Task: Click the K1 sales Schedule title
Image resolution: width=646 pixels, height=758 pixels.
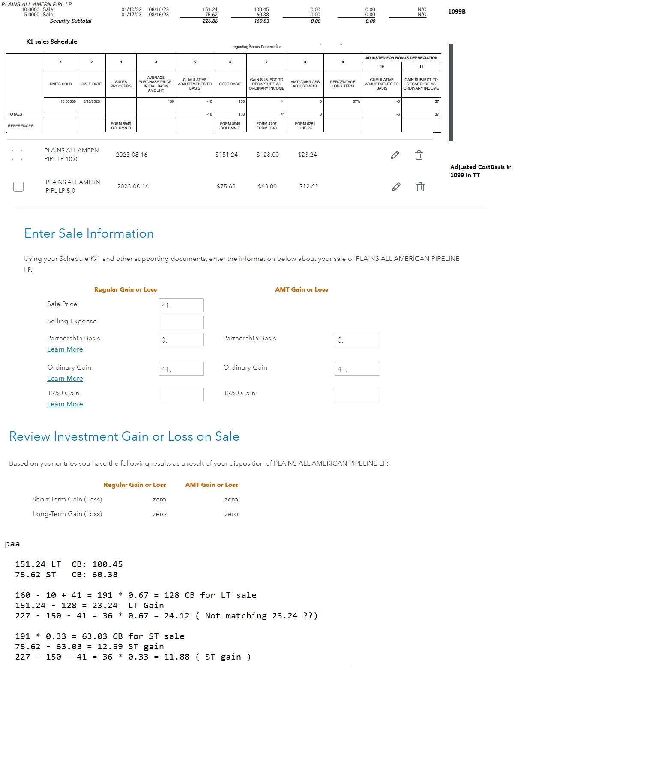Action: point(52,42)
